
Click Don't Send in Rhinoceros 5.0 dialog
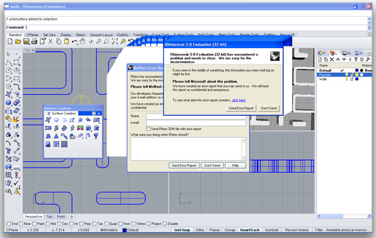(269, 108)
